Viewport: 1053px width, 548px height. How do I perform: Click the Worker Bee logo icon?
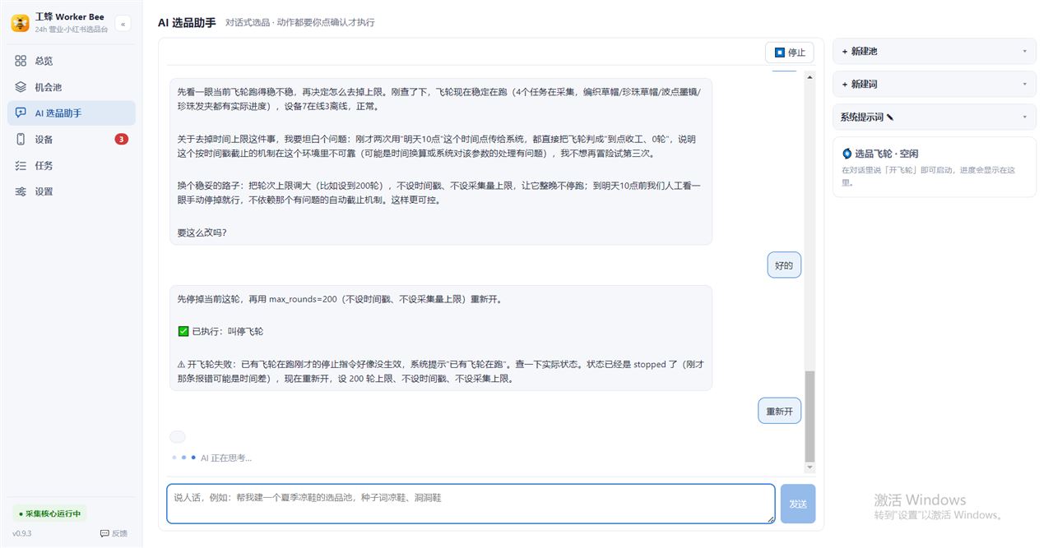(20, 24)
